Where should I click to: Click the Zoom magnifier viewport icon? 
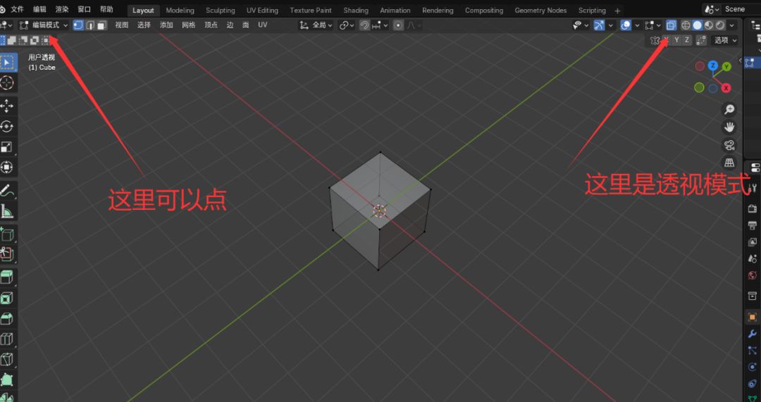pyautogui.click(x=729, y=109)
